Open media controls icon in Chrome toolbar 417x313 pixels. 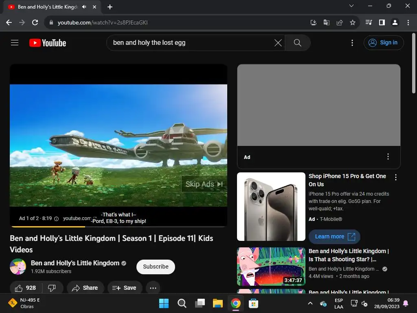point(369,22)
